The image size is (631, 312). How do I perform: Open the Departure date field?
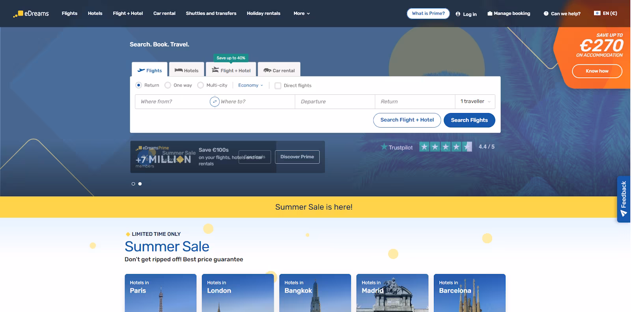pyautogui.click(x=335, y=101)
